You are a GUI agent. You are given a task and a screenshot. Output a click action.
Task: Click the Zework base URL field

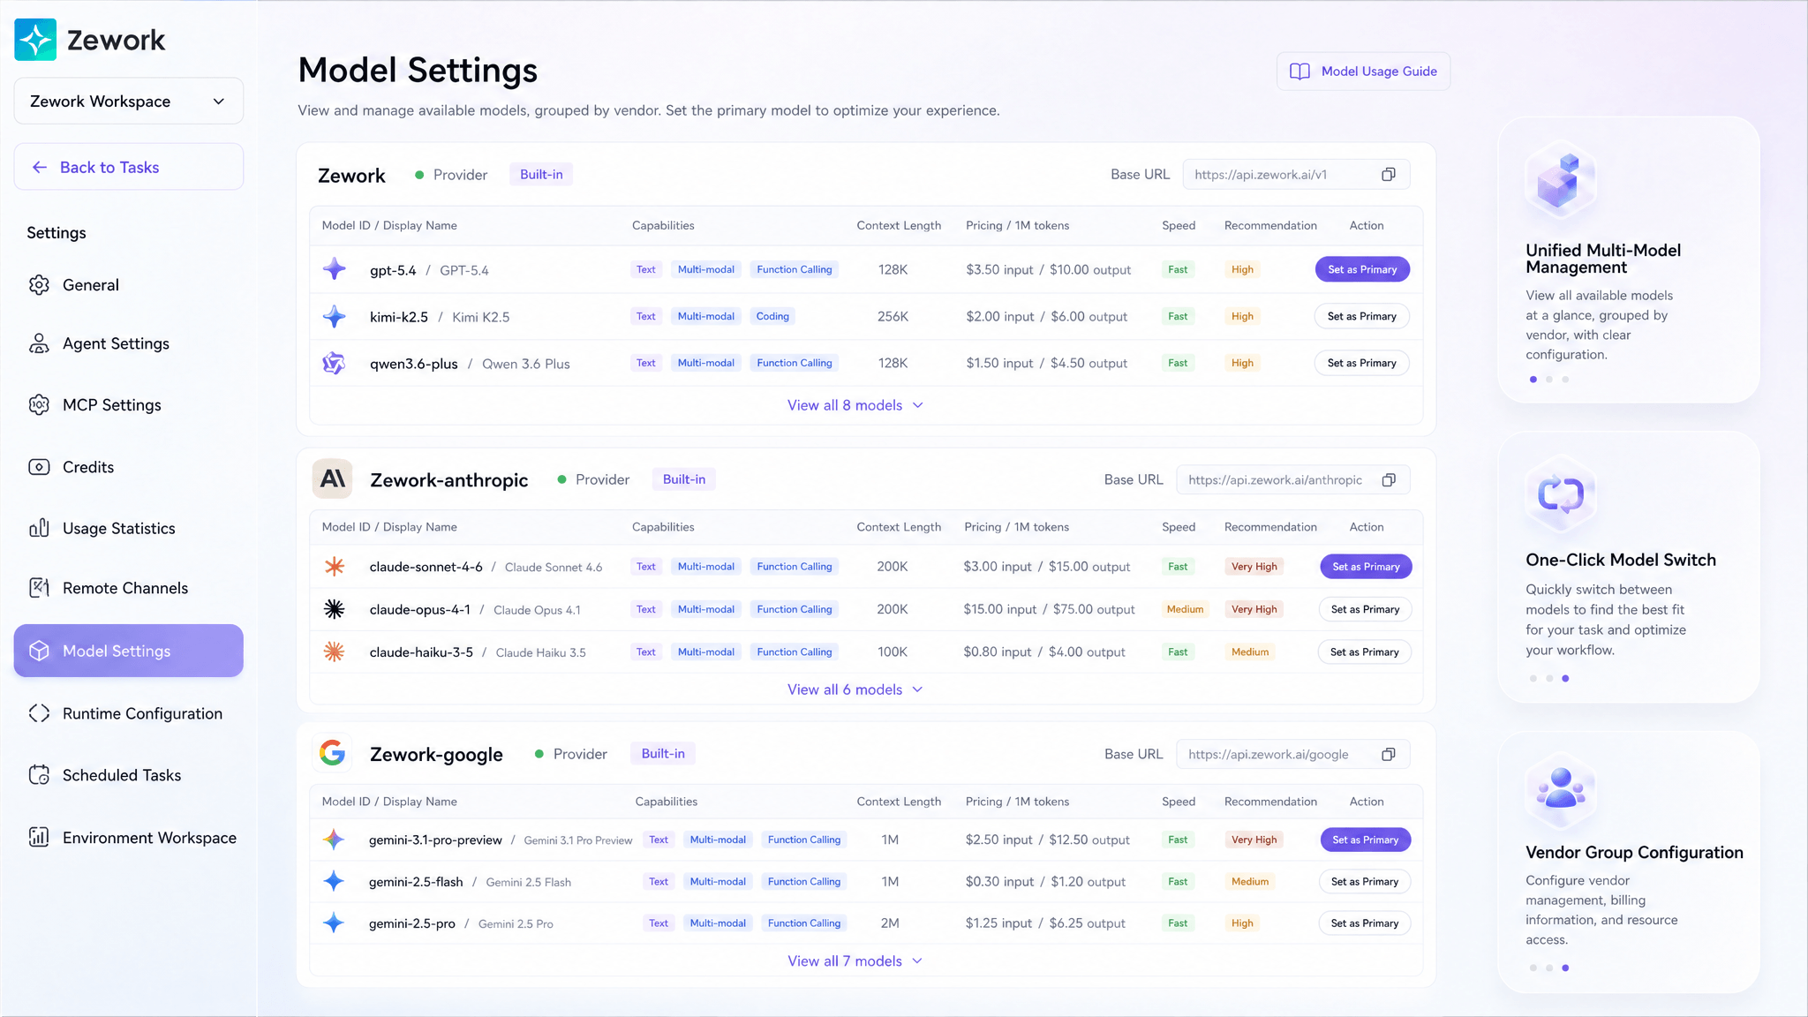1296,175
